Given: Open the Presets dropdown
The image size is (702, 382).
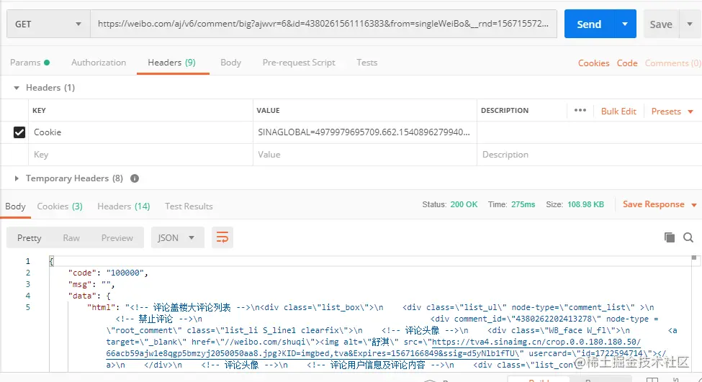Looking at the screenshot, I should click(672, 112).
